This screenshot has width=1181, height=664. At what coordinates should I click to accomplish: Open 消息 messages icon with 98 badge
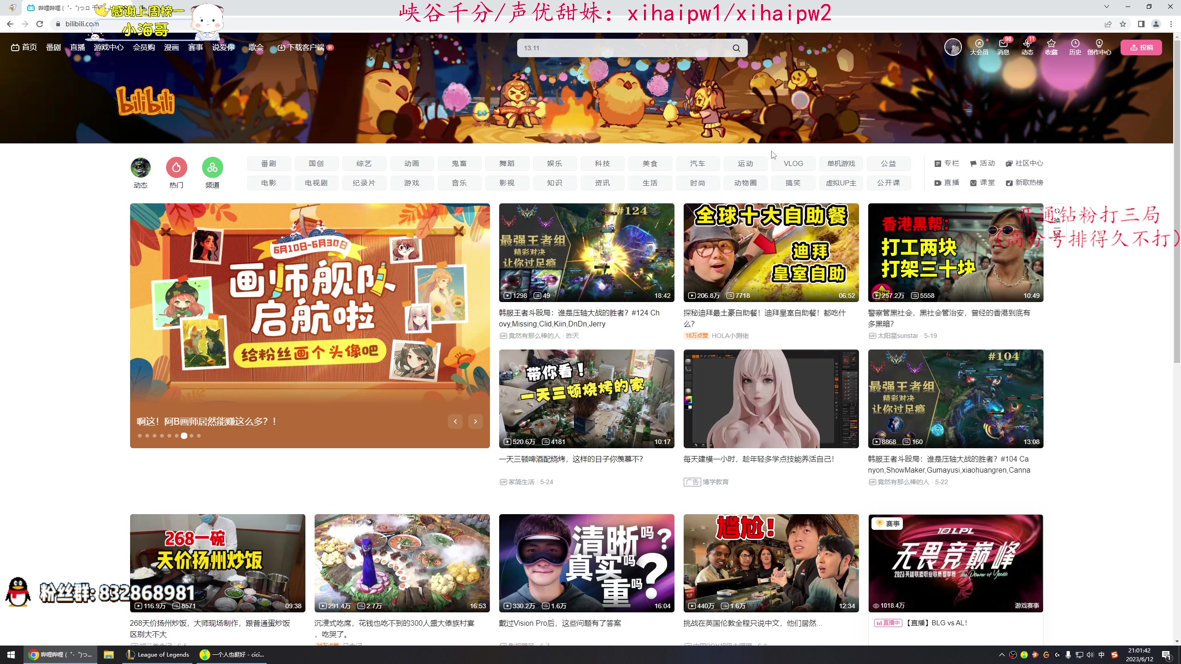1003,47
